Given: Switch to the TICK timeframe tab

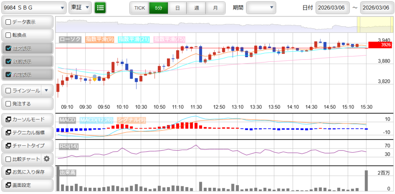Looking at the screenshot, I should 139,8.
